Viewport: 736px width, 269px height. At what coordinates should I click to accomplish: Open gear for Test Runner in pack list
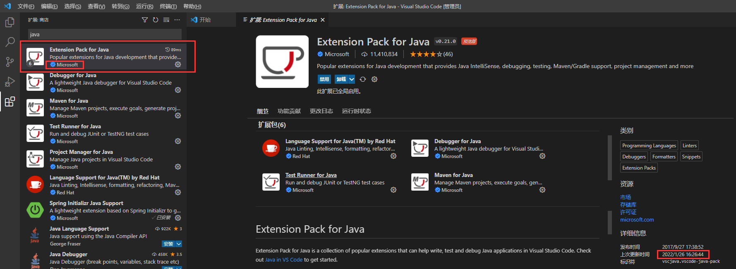coord(393,190)
